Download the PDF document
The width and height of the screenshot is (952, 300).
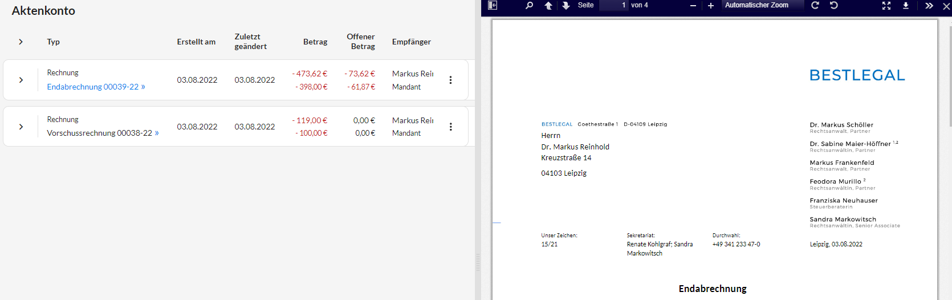pyautogui.click(x=905, y=6)
